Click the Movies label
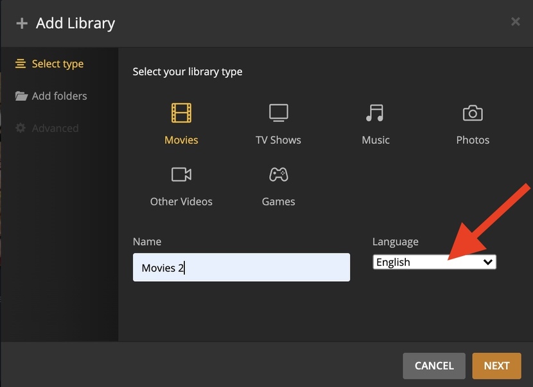 (181, 140)
